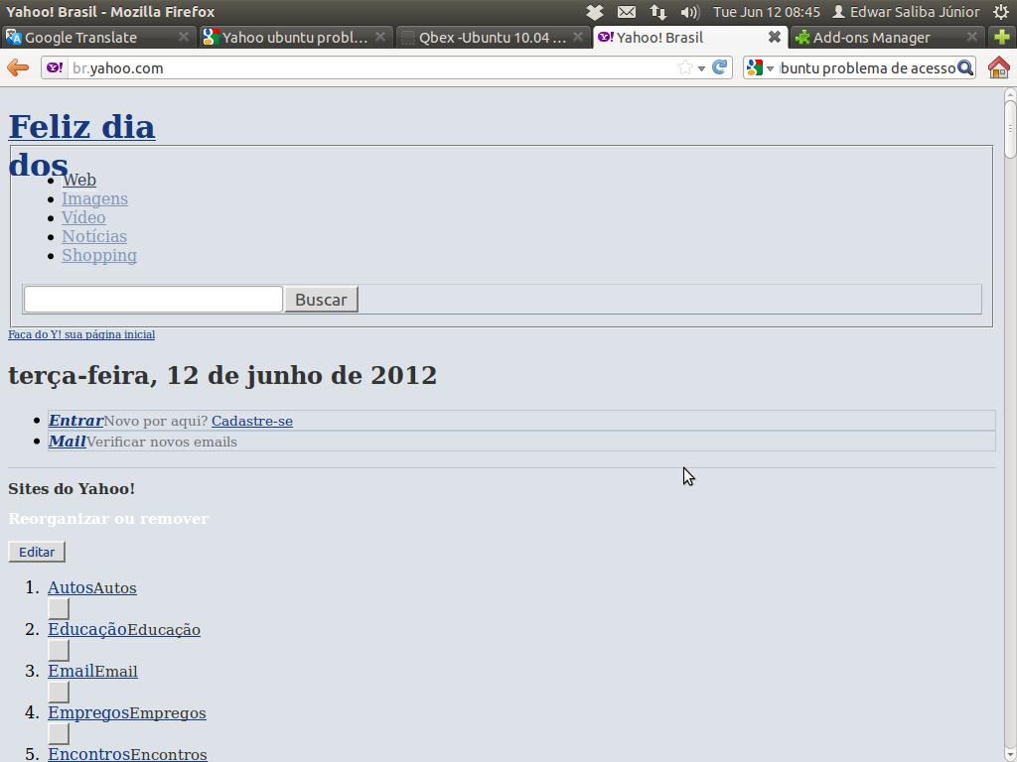
Task: Open a new tab with the green plus
Action: [x=1001, y=37]
